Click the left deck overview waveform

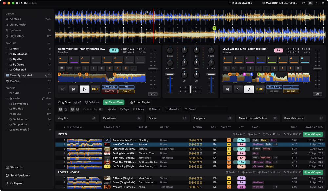102,77
